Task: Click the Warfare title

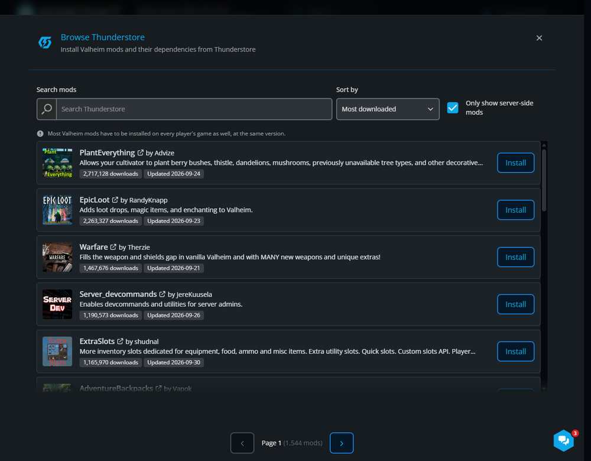Action: (x=93, y=247)
